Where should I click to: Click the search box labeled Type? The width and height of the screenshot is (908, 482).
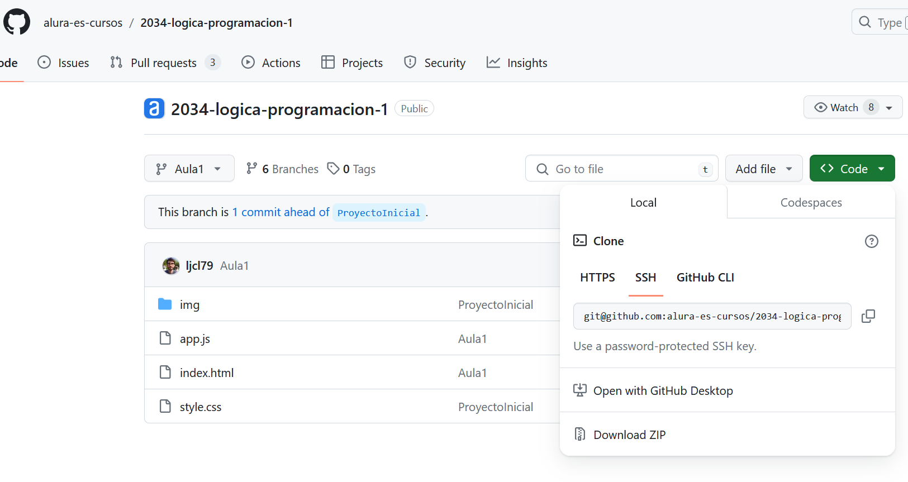tap(880, 22)
